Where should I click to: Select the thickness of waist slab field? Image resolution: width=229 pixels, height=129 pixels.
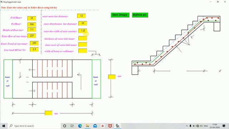click(83, 38)
